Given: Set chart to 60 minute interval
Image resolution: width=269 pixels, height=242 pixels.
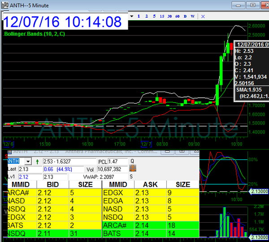Looking at the screenshot, I should coord(178,16).
